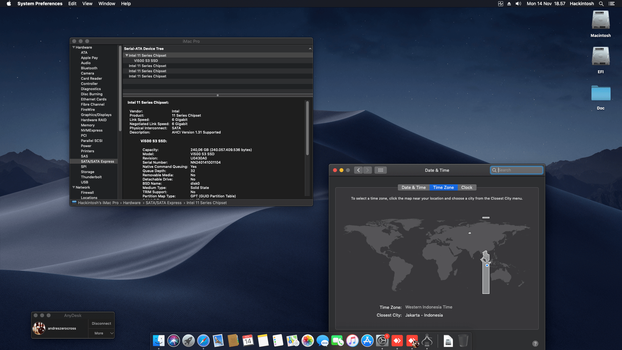The image size is (622, 350).
Task: Open Messages app in dock
Action: tap(323, 341)
